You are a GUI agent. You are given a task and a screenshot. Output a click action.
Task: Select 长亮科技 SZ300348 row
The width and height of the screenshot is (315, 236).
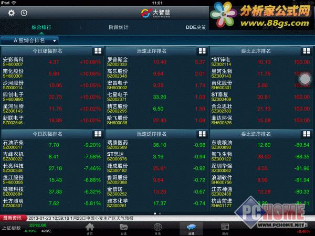coord(52,168)
